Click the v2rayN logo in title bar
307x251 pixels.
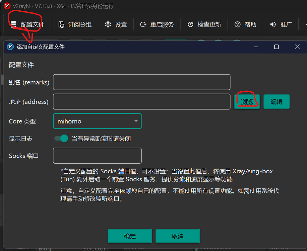click(x=7, y=6)
